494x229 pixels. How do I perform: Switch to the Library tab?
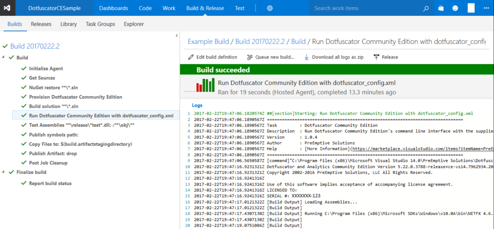(x=69, y=24)
